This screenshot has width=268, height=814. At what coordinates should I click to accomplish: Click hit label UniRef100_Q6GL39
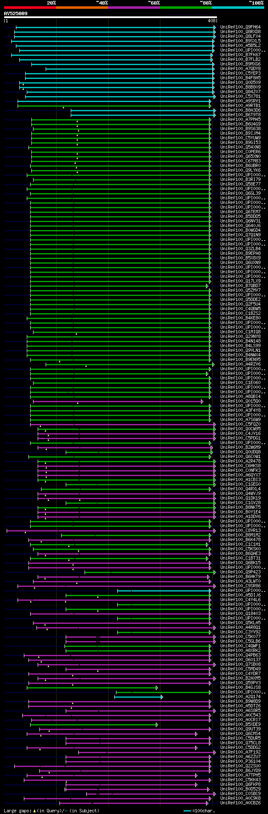click(x=240, y=194)
